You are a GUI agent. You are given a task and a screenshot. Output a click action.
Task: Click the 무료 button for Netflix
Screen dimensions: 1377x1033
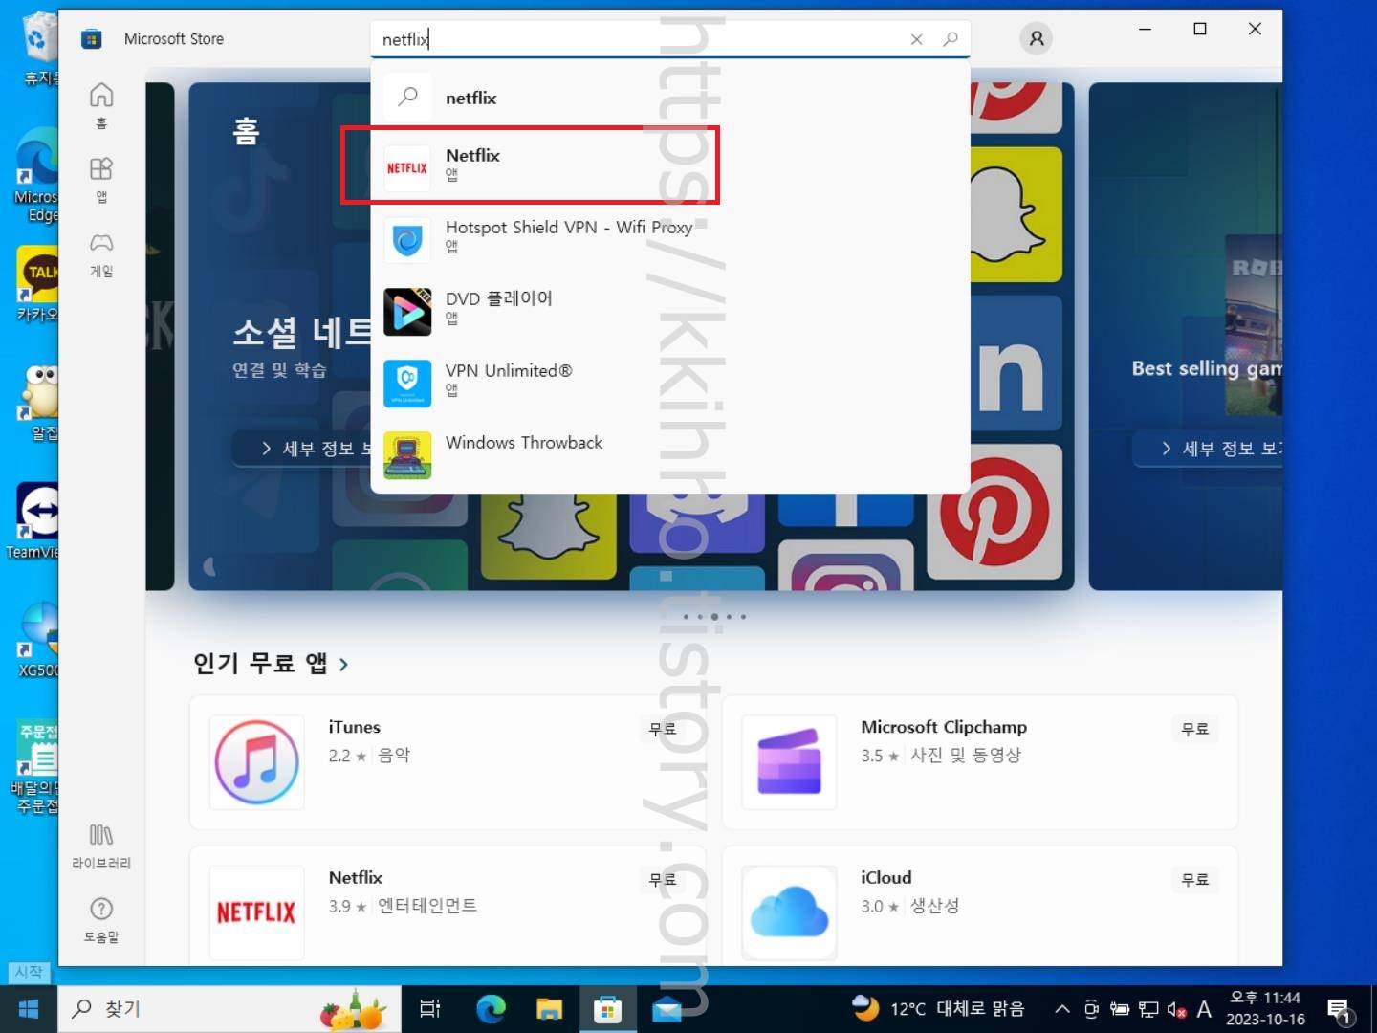point(663,879)
